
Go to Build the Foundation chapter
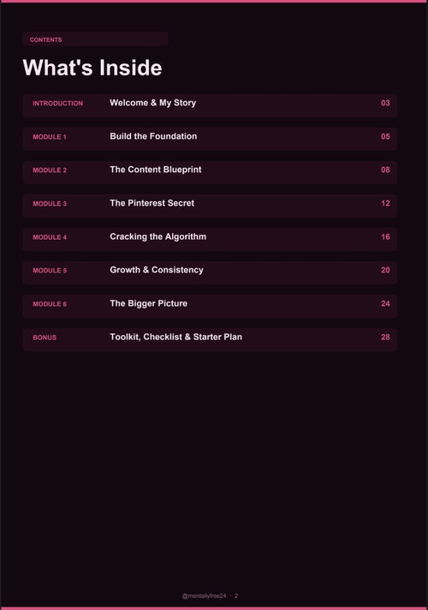[153, 136]
